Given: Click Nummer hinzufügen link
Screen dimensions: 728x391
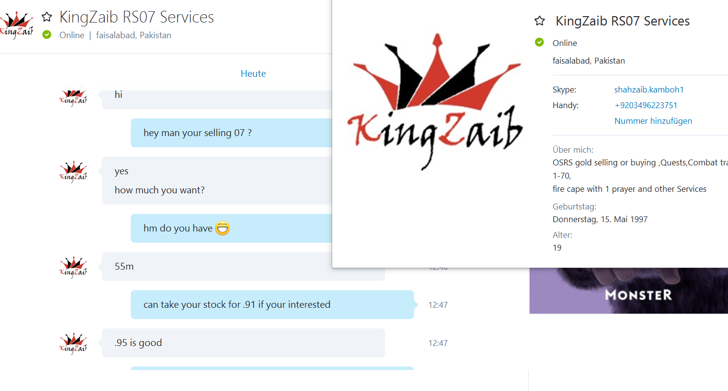Looking at the screenshot, I should pyautogui.click(x=653, y=121).
